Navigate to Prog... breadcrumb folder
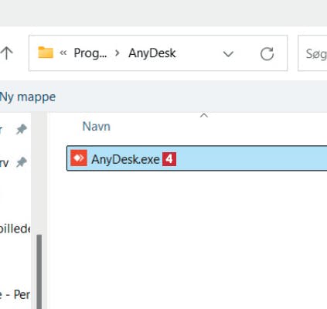 tap(90, 53)
